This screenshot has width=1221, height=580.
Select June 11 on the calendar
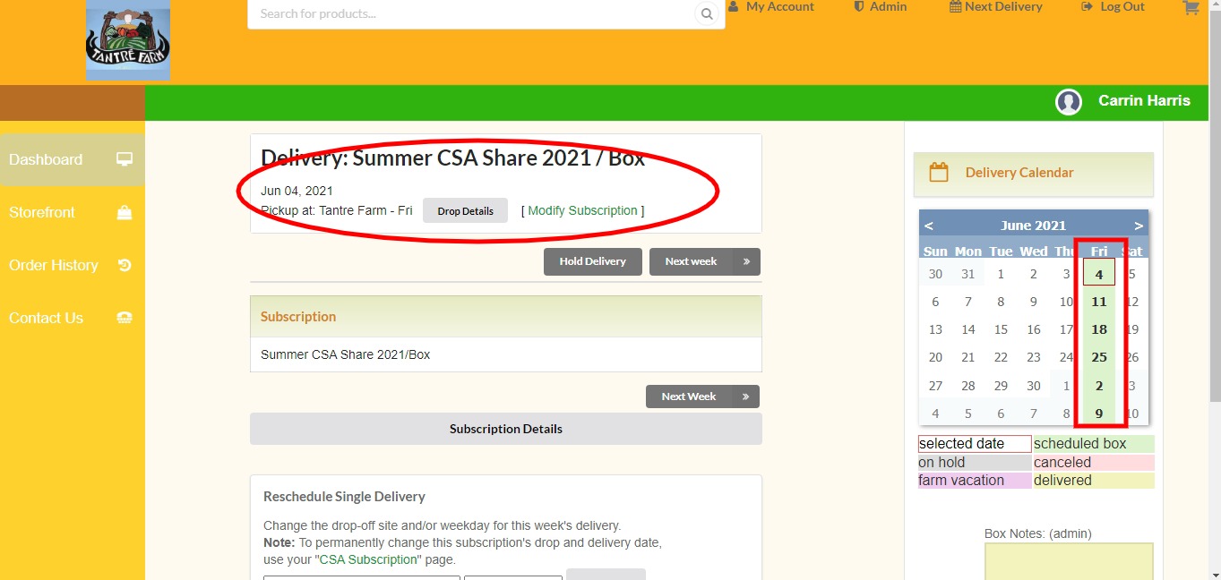click(x=1099, y=302)
